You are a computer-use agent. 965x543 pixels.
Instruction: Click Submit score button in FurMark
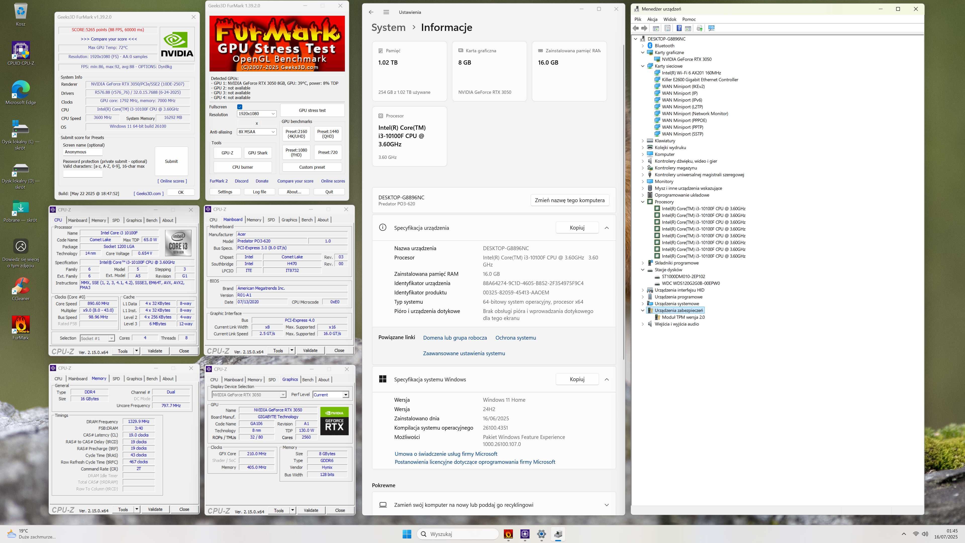pos(171,161)
